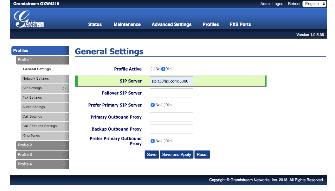Click the General Settings page heading
Screen dimensions: 335x191
[x=109, y=52]
